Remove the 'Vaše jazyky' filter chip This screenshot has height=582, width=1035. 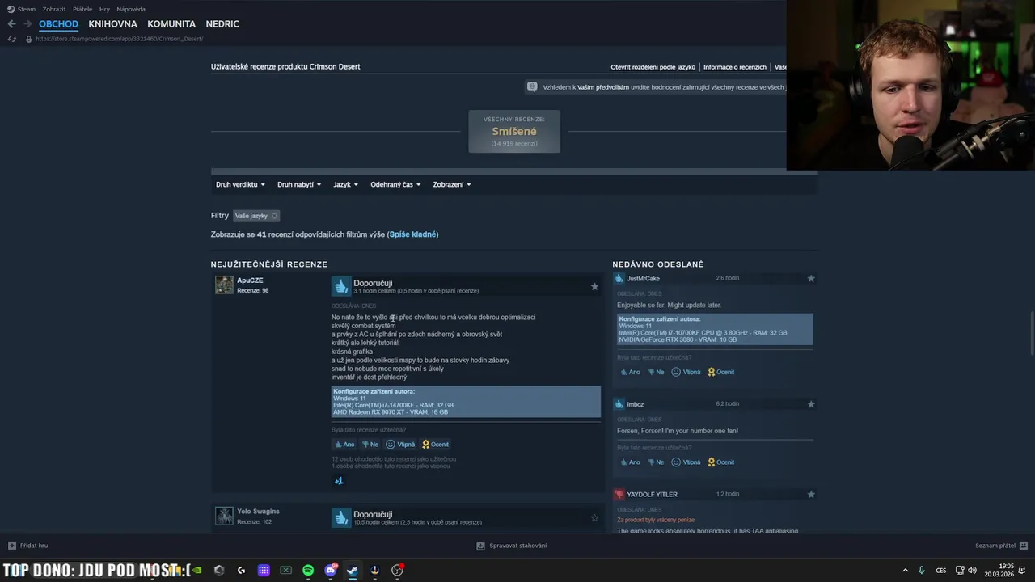[274, 216]
